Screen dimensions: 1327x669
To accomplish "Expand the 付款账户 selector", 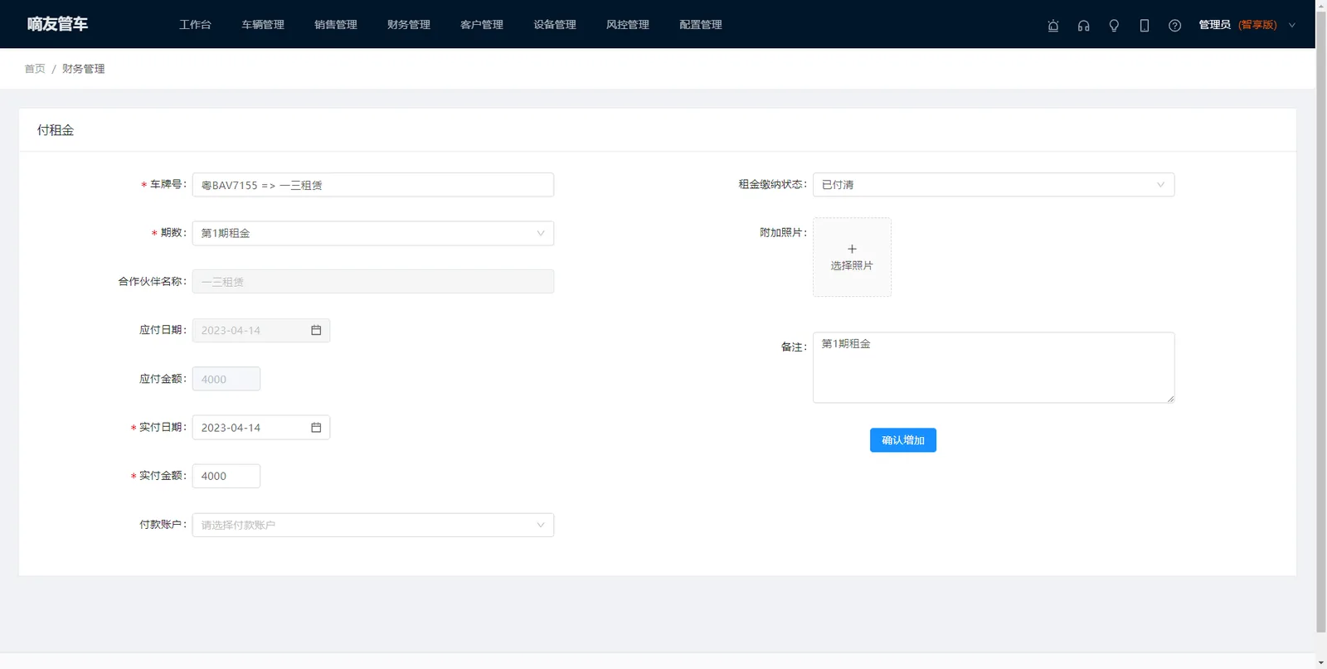I will tap(373, 525).
